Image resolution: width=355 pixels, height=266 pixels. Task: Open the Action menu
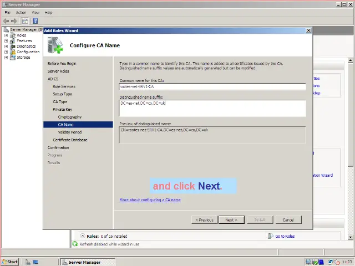point(21,13)
